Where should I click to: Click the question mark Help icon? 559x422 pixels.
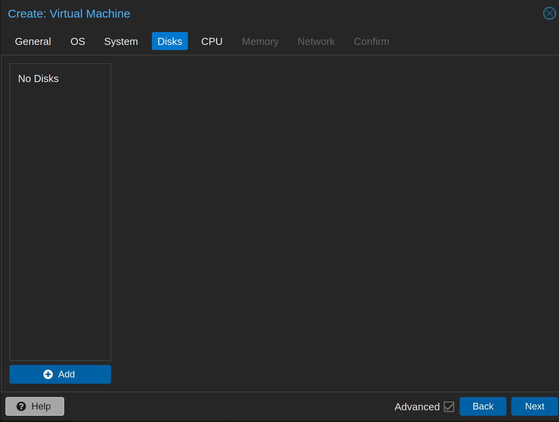click(x=21, y=406)
